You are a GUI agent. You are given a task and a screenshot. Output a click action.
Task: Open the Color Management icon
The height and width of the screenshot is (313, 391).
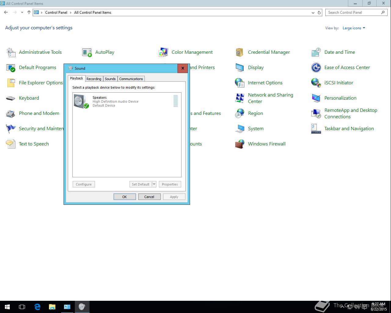(163, 52)
